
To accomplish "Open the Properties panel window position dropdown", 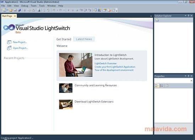I will click(x=185, y=76).
